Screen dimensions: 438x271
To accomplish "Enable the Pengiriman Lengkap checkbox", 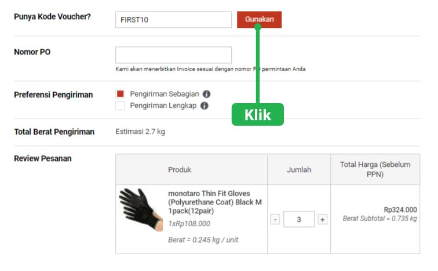I will coord(121,106).
